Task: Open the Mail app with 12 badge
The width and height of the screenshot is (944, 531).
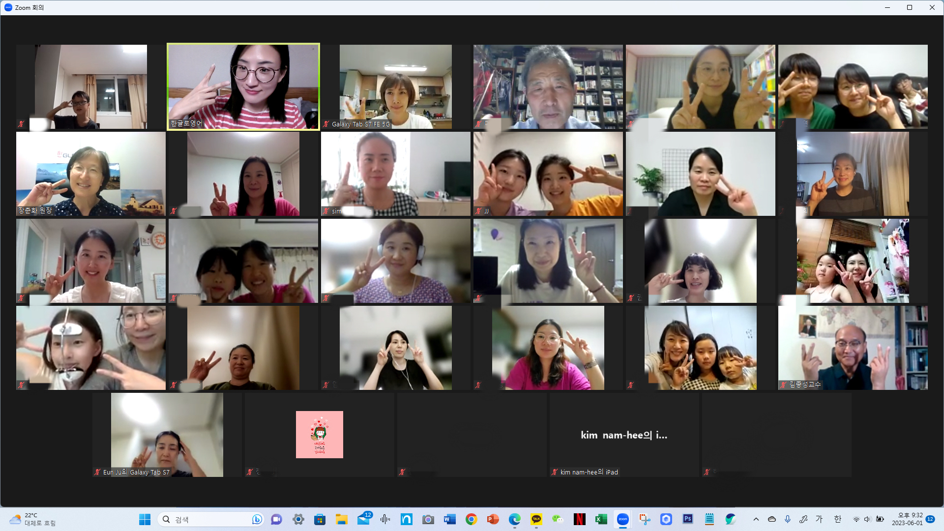Action: (x=364, y=519)
